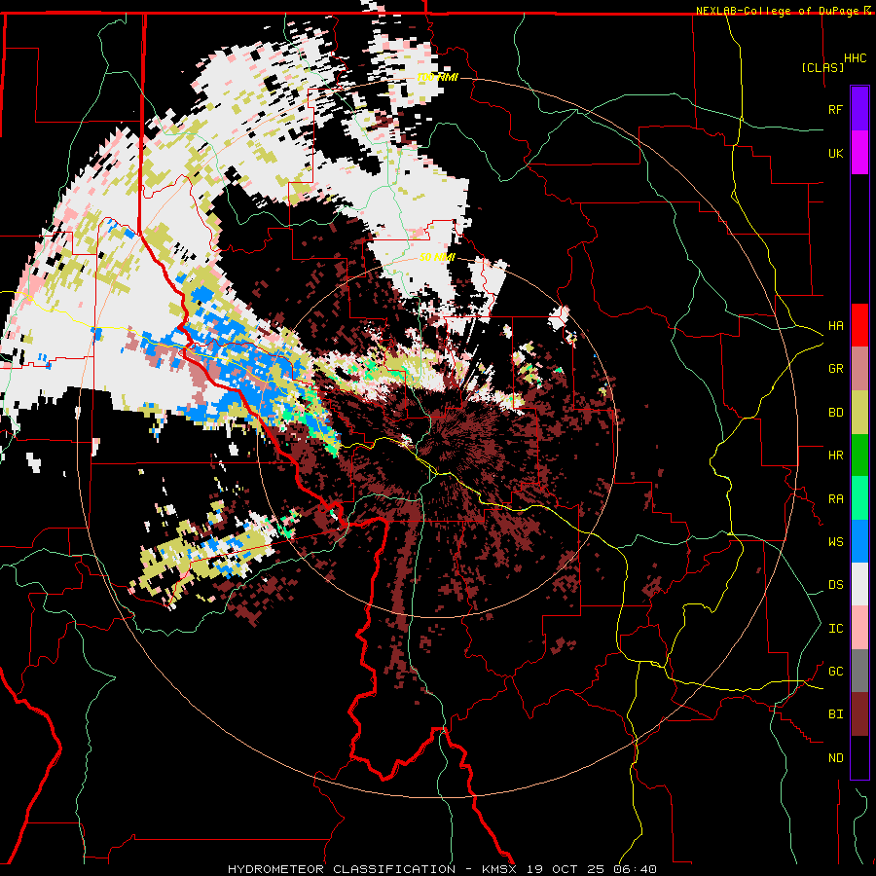
Task: Click the HA legend label
Action: 835,326
